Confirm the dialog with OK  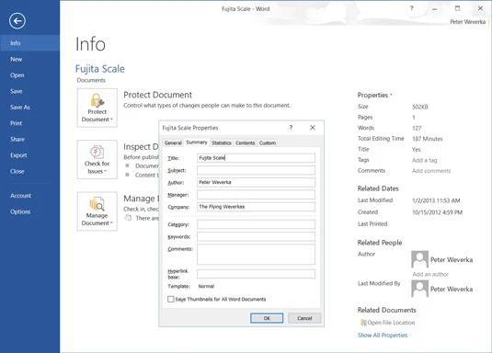267,318
